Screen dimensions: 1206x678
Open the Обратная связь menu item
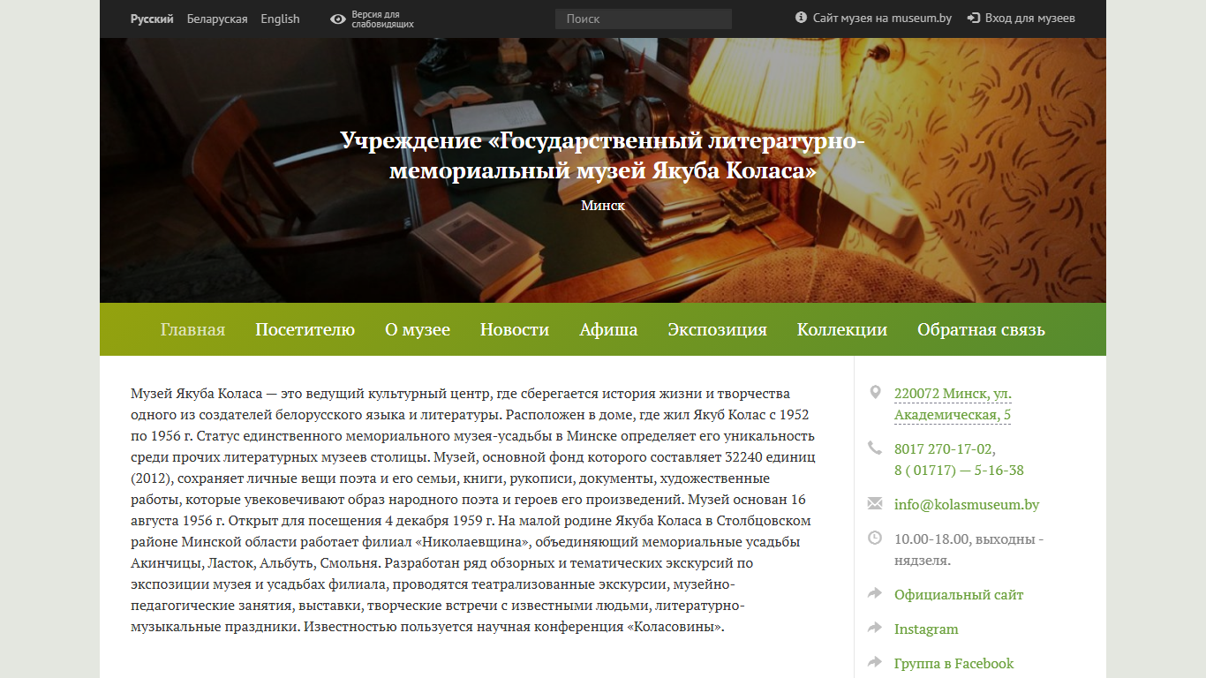click(981, 330)
